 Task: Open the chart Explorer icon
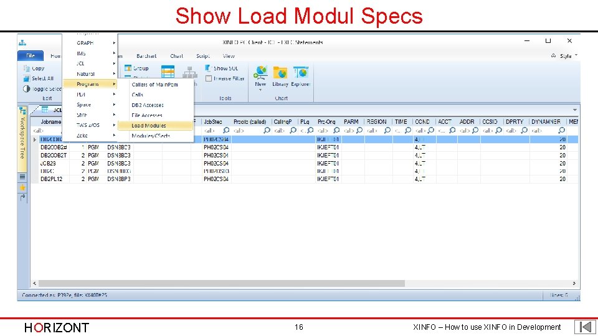pyautogui.click(x=300, y=73)
